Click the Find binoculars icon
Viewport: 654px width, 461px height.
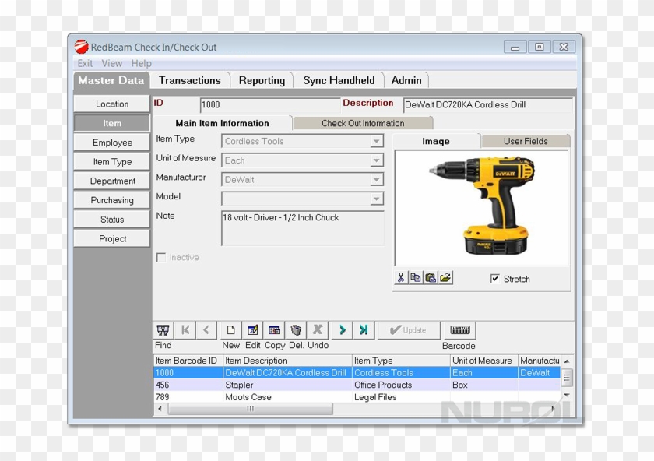point(163,329)
